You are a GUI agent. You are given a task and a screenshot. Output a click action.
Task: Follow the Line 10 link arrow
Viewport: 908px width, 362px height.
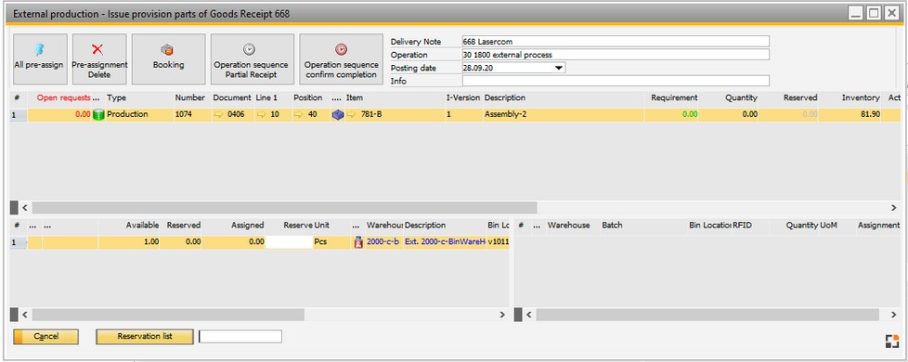click(x=261, y=115)
